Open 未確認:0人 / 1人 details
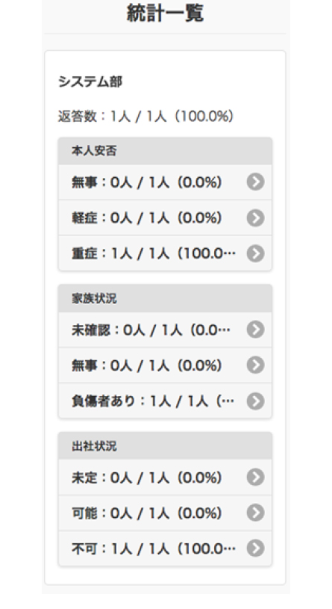The width and height of the screenshot is (332, 609). 165,330
